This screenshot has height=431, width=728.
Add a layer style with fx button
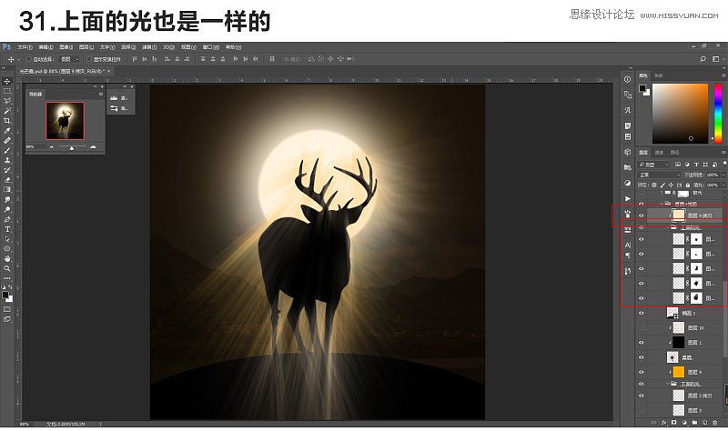(664, 423)
